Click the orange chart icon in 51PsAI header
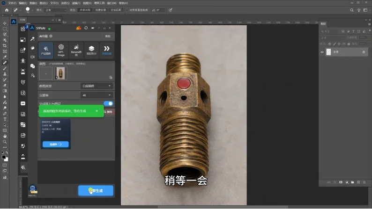 pyautogui.click(x=79, y=28)
